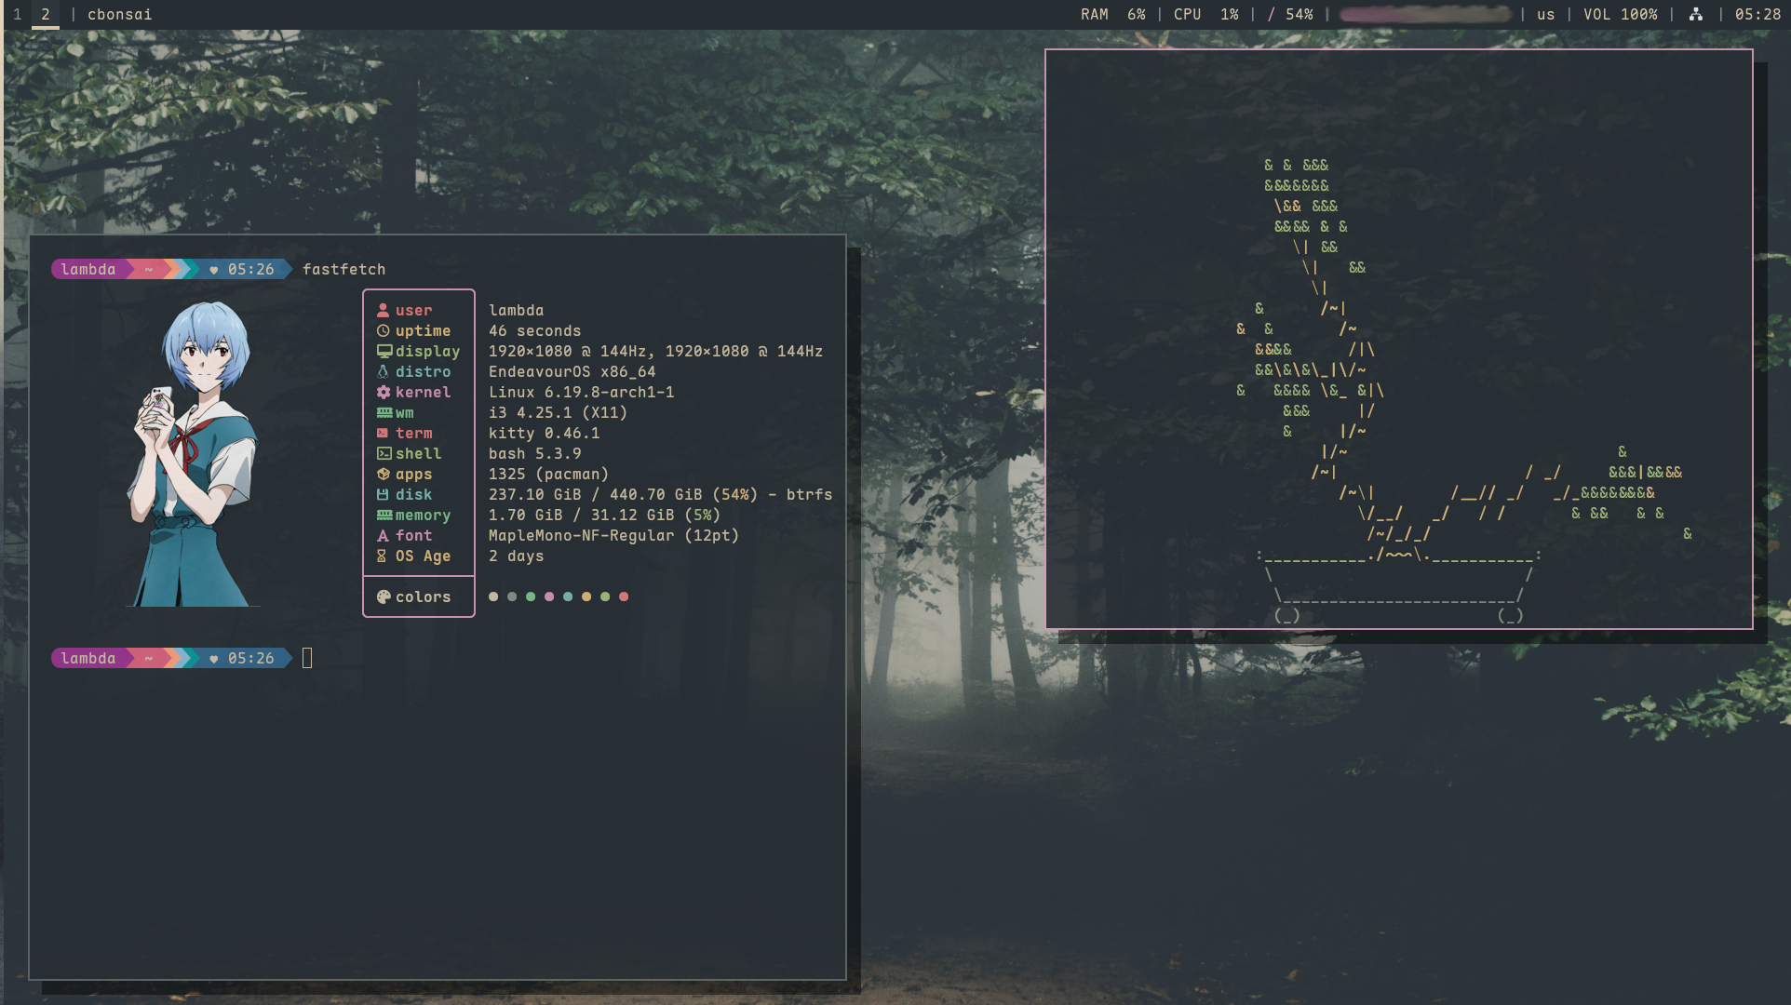Click the apps package box icon
Screen dimensions: 1791x1005
[x=383, y=475]
